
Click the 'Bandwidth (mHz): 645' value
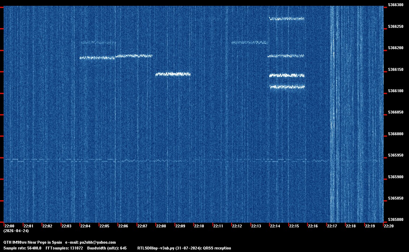click(107, 248)
